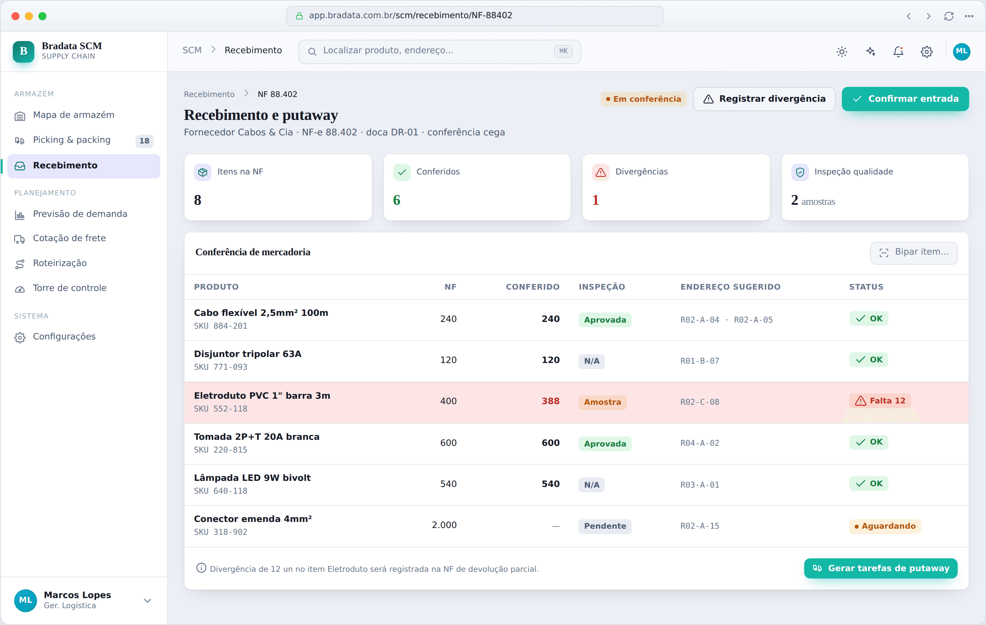Viewport: 986px width, 625px height.
Task: Expand Marcos Lopes user menu chevron
Action: click(147, 600)
